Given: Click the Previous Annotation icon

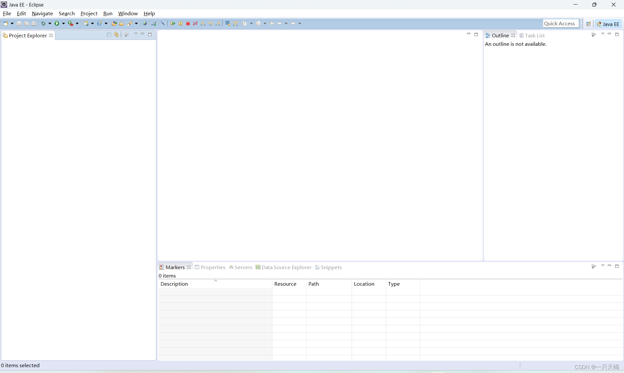Looking at the screenshot, I should 258,23.
